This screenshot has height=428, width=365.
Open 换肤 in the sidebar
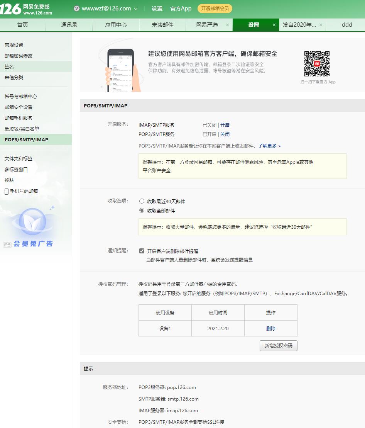(x=9, y=180)
